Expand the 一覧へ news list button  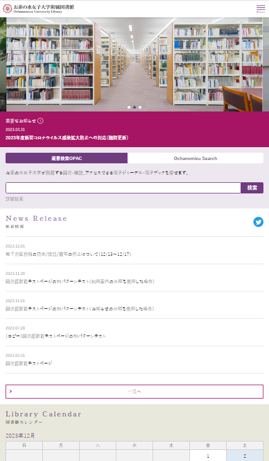[135, 391]
